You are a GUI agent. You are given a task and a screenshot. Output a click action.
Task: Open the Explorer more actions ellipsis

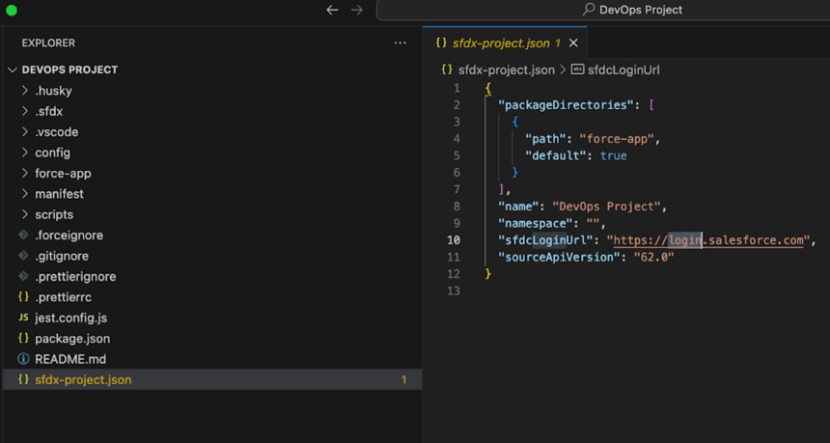click(x=401, y=42)
